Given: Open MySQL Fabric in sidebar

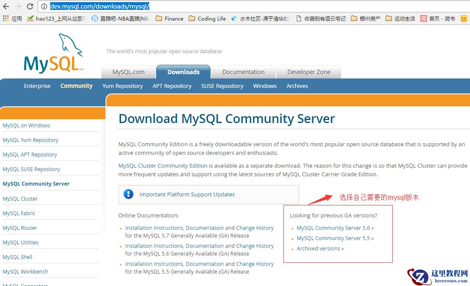Looking at the screenshot, I should pos(19,213).
